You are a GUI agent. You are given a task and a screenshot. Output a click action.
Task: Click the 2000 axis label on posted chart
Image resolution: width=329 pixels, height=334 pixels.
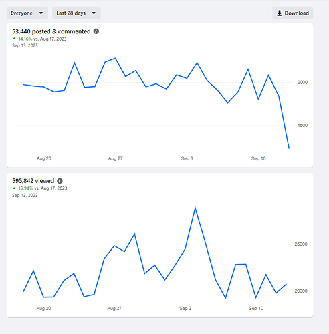302,82
